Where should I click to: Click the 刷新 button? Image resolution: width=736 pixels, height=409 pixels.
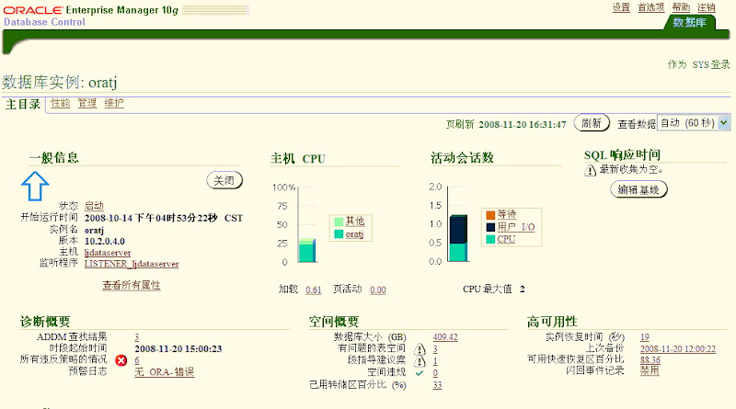tap(592, 123)
